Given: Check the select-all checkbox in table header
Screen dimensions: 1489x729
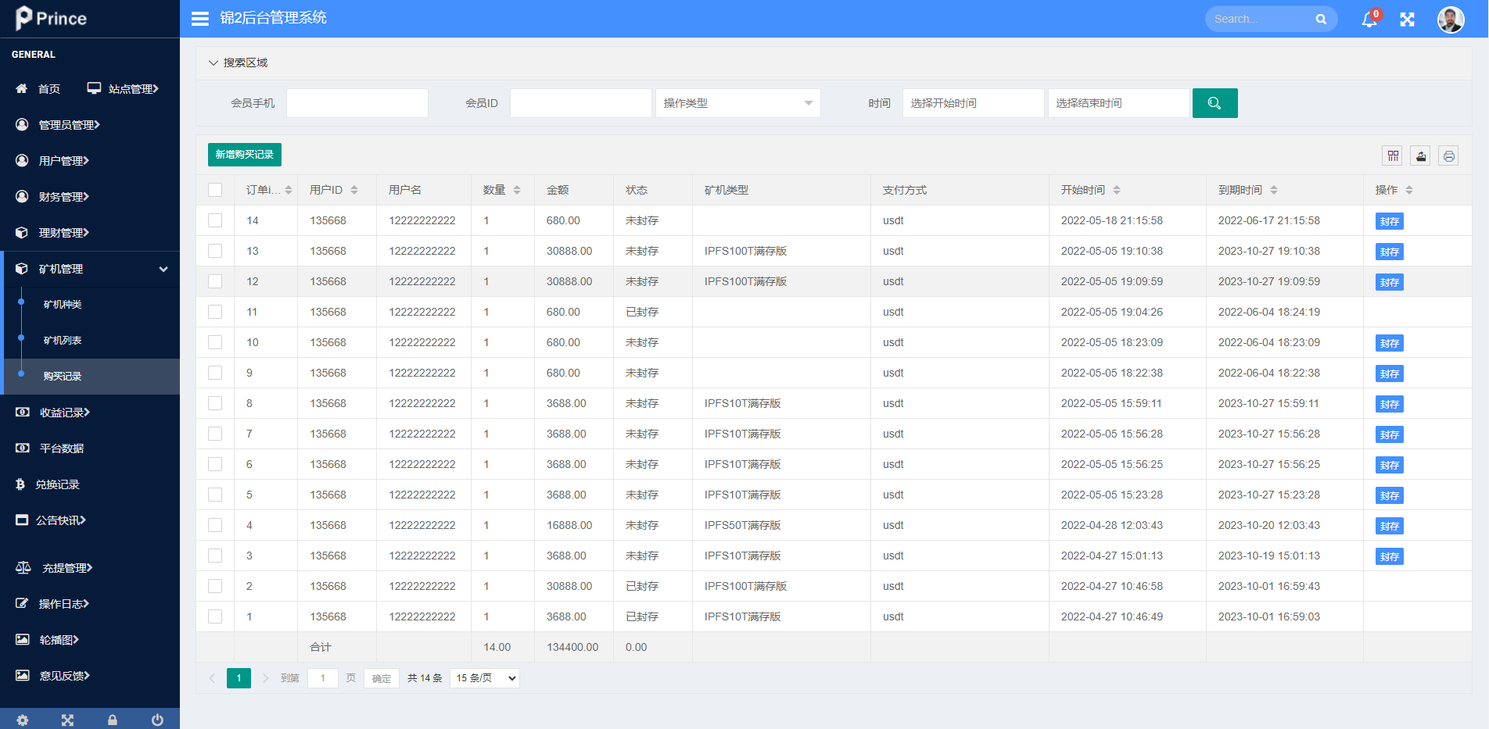Looking at the screenshot, I should (x=215, y=189).
